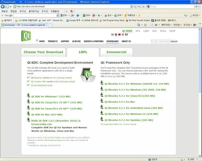
Task: Click Qt SDK for Windows (322 MB) link
Action: [x=51, y=97]
